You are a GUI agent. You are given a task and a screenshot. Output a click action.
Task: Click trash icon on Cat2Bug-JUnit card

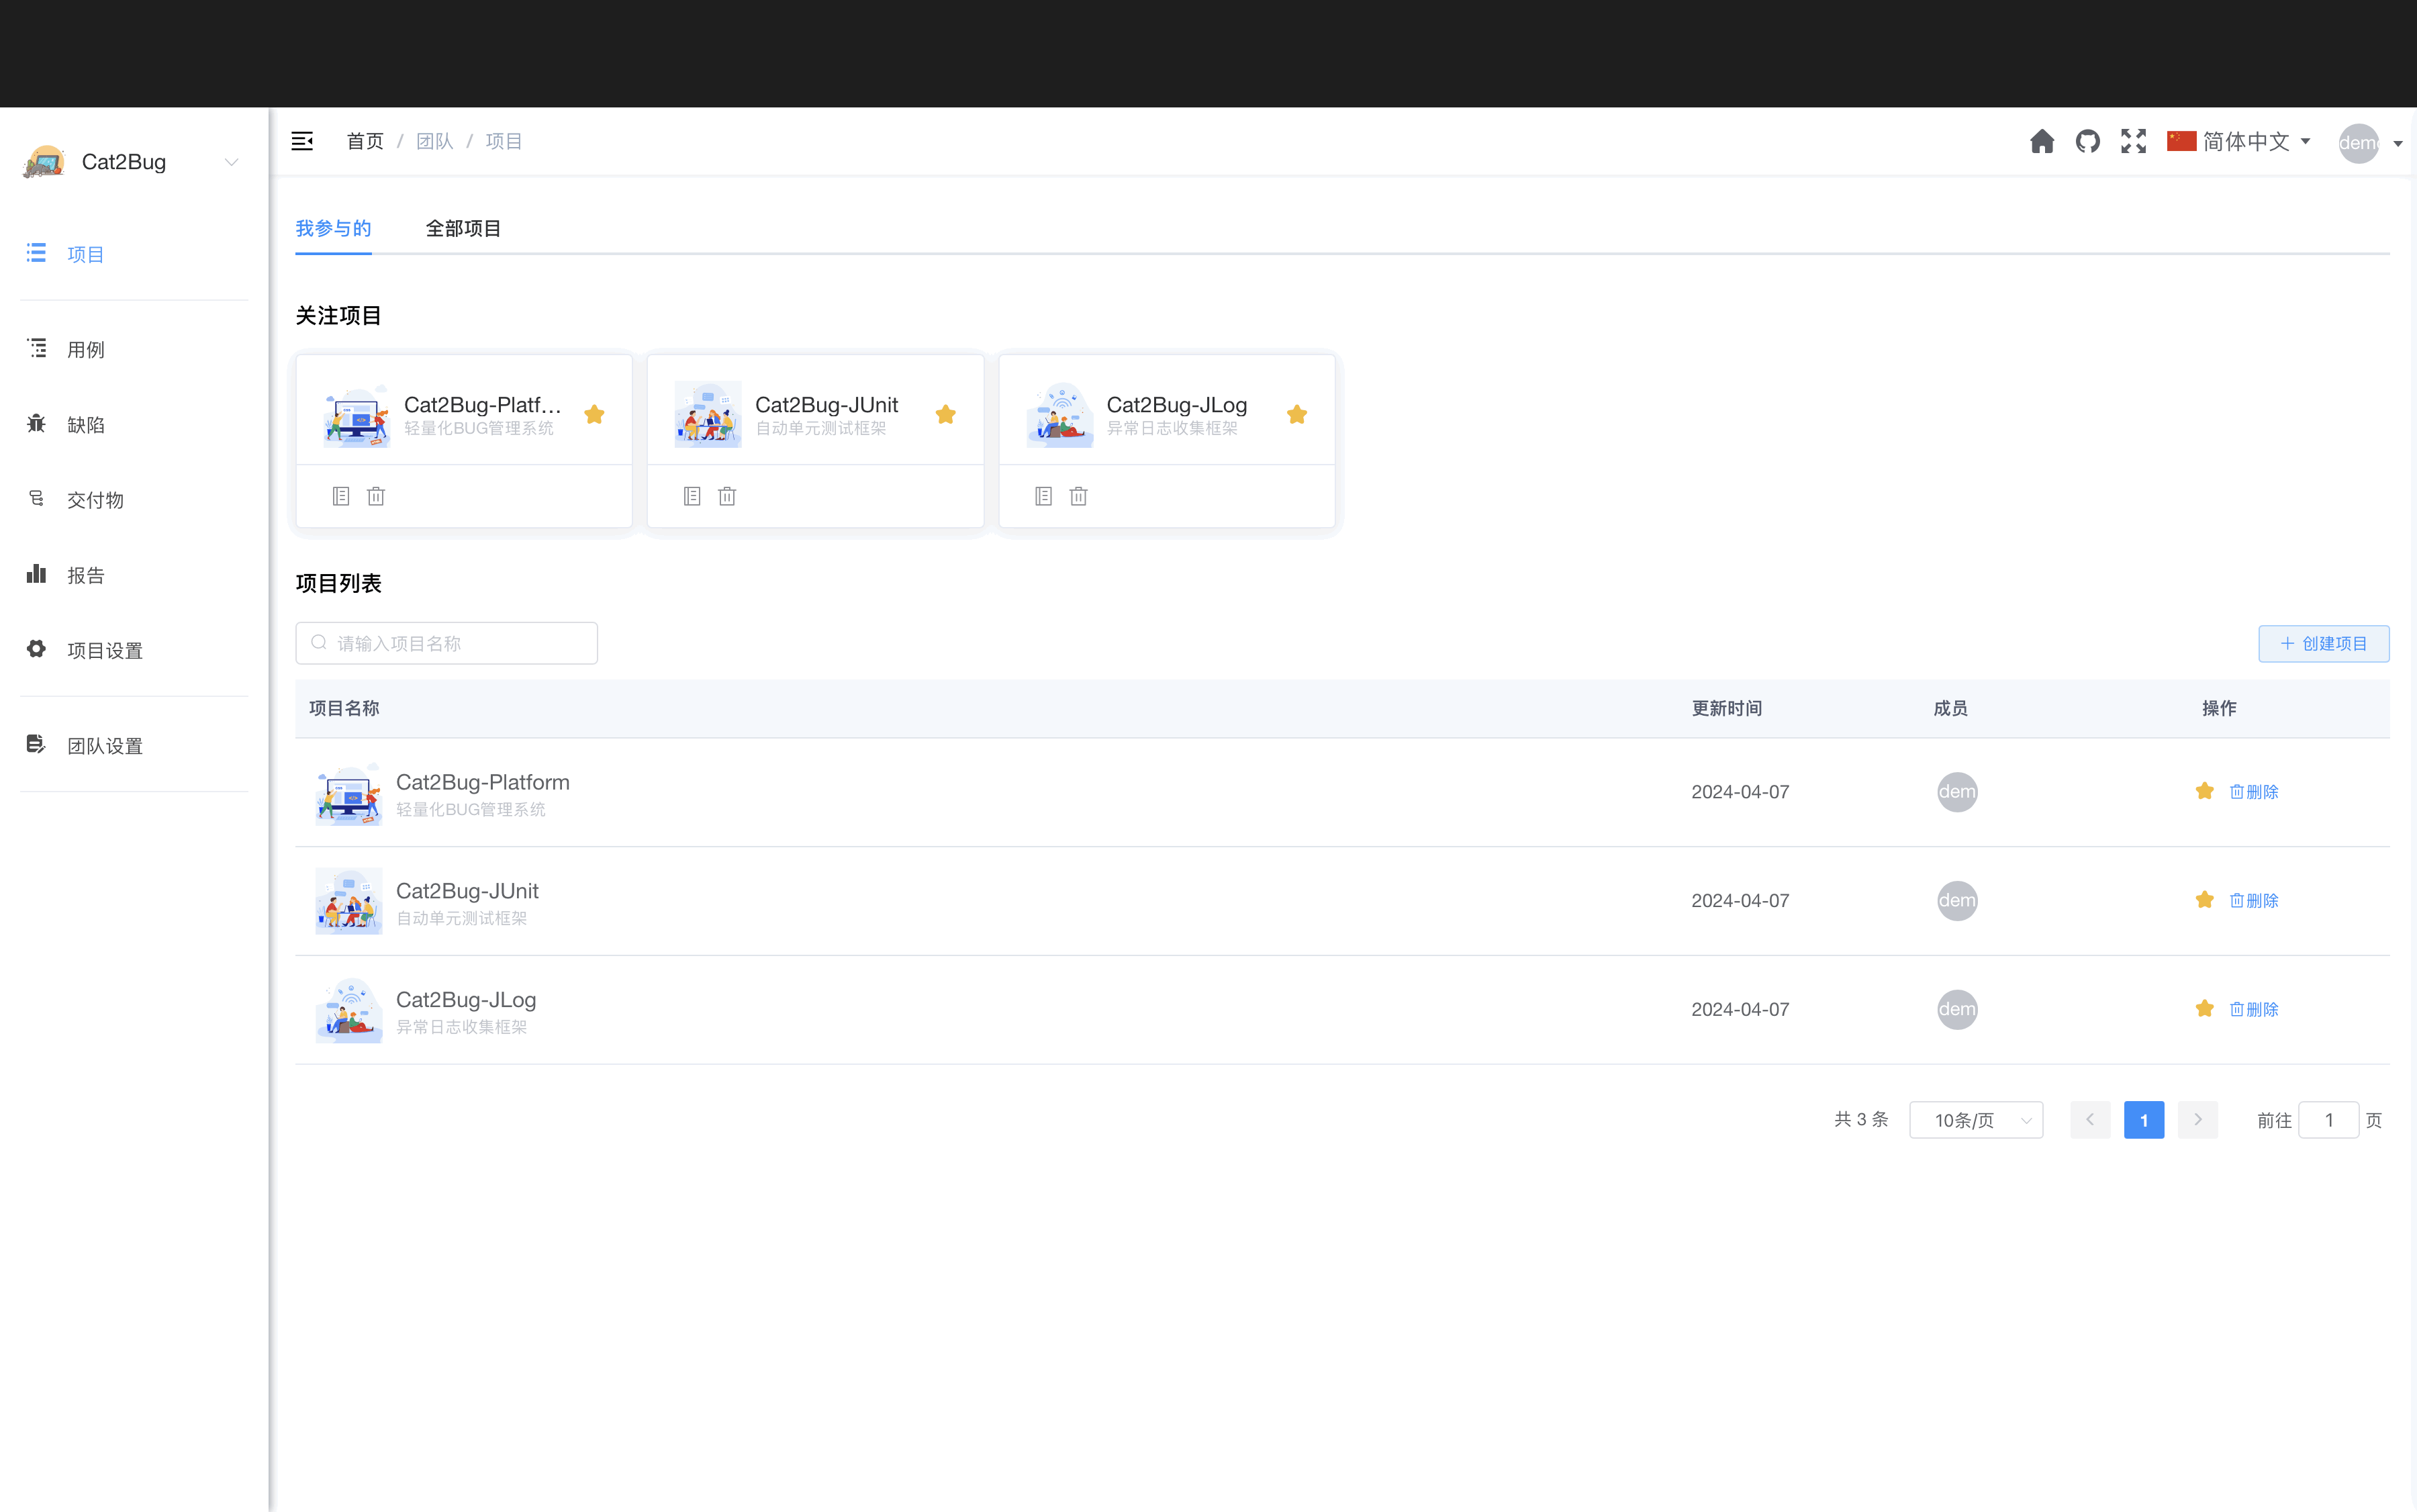[727, 496]
